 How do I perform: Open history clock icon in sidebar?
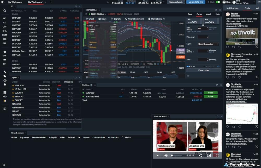click(5, 80)
